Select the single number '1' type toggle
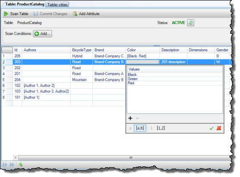This screenshot has width=240, height=177. (151, 128)
